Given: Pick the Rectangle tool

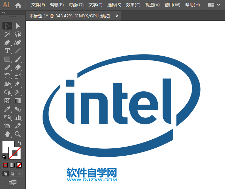Looking at the screenshot, I should tap(7, 59).
